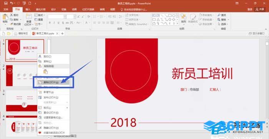This screenshot has height=139, width=269.
Task: Select the Arrange icon in drawing group
Action: 183,17
